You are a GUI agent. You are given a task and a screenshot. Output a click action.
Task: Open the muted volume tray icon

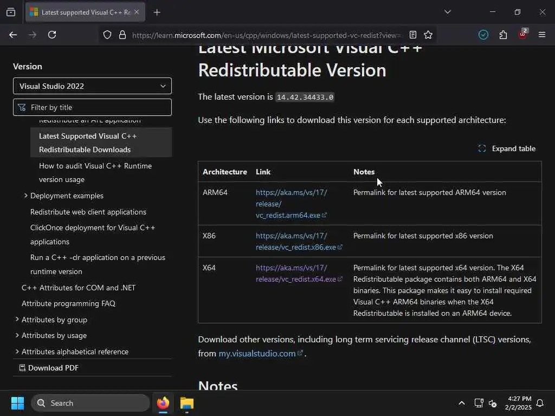pos(493,403)
